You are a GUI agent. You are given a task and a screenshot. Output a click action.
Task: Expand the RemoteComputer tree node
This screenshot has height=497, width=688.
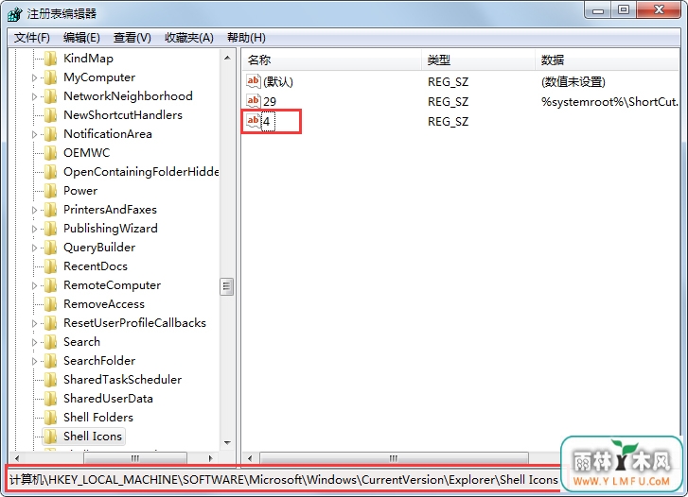[35, 285]
